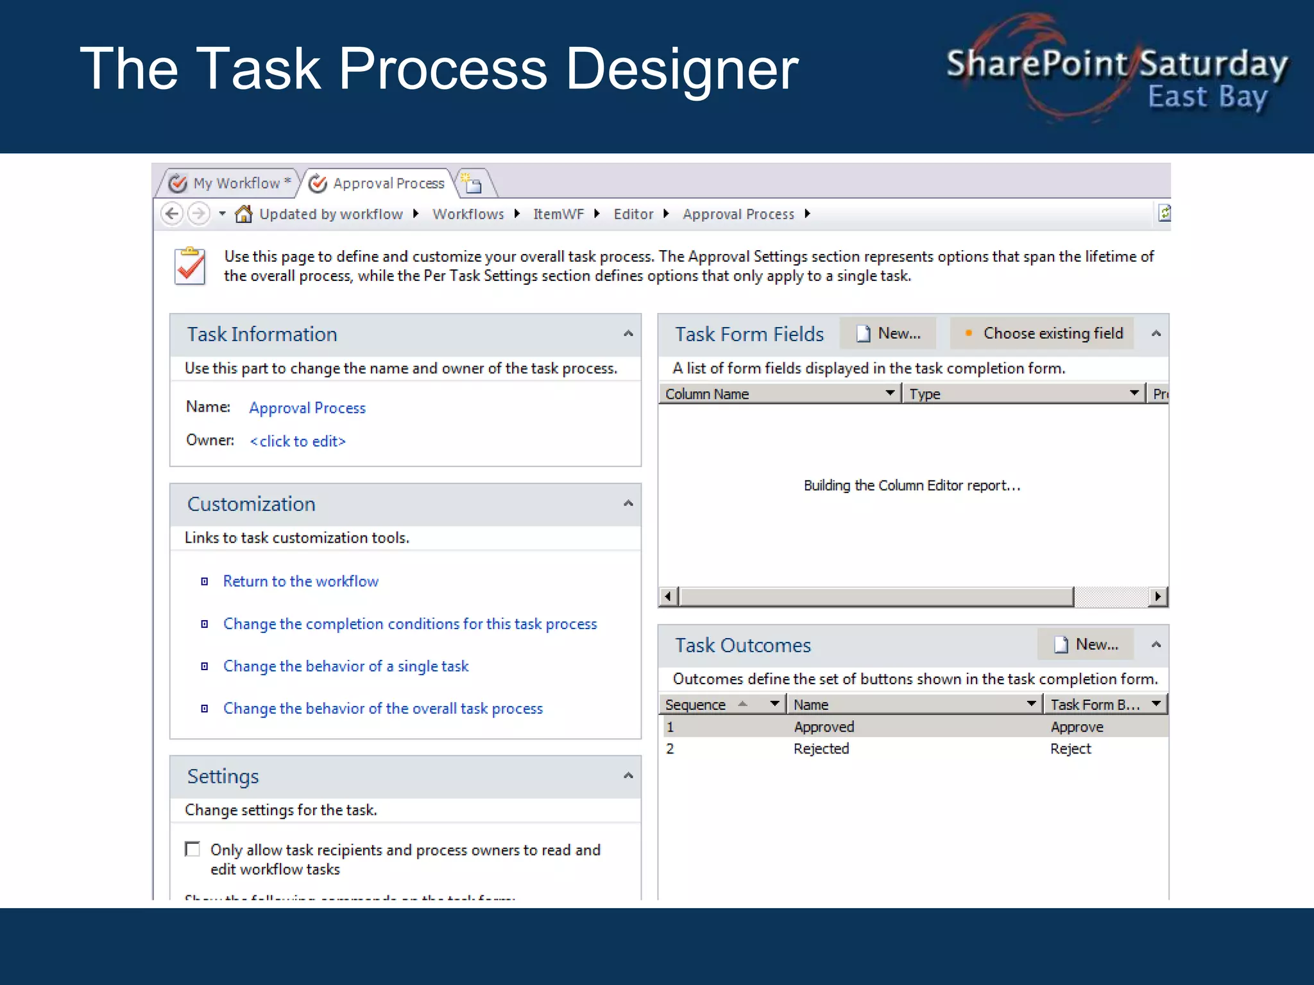Click the Editor breadcrumb item

[x=633, y=214]
